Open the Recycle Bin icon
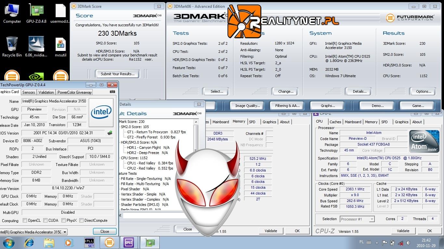This screenshot has height=249, width=444. click(12, 47)
